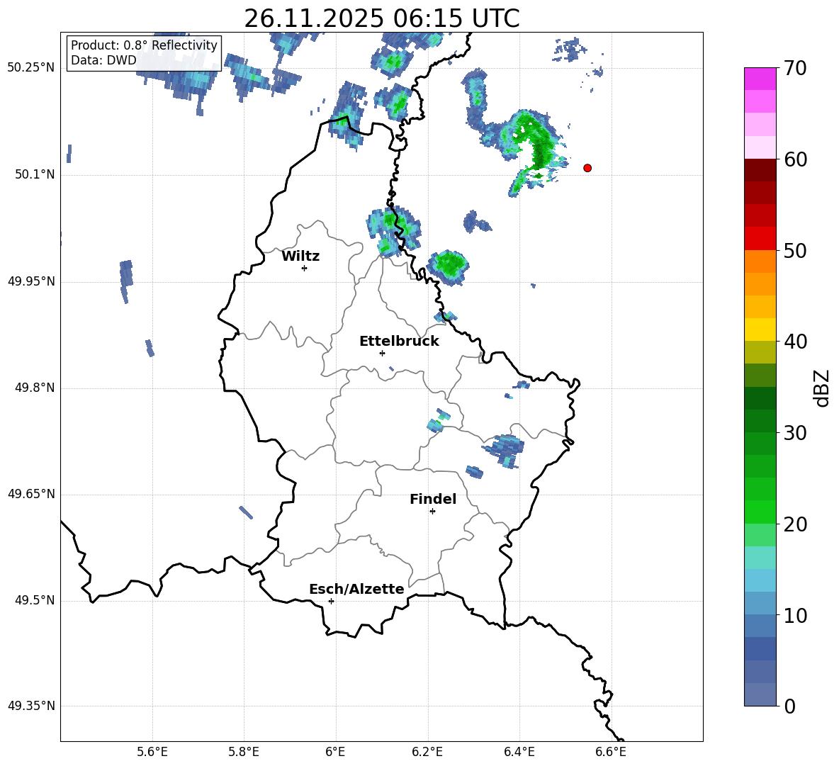Click the cross marker under Ettelbruck

click(382, 353)
